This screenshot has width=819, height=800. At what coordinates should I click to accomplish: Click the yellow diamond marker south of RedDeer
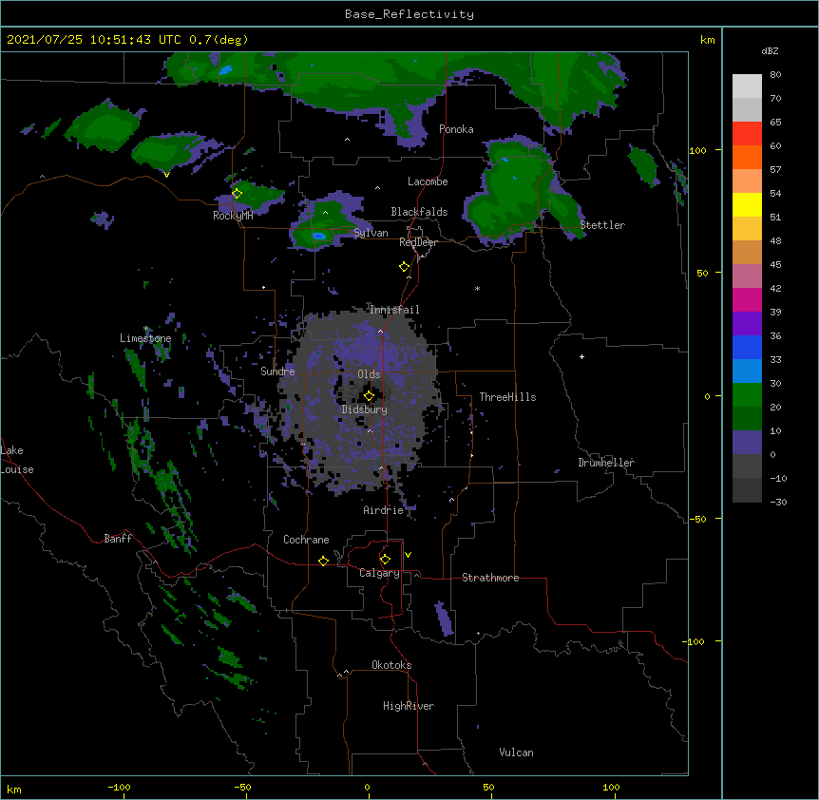tap(404, 267)
